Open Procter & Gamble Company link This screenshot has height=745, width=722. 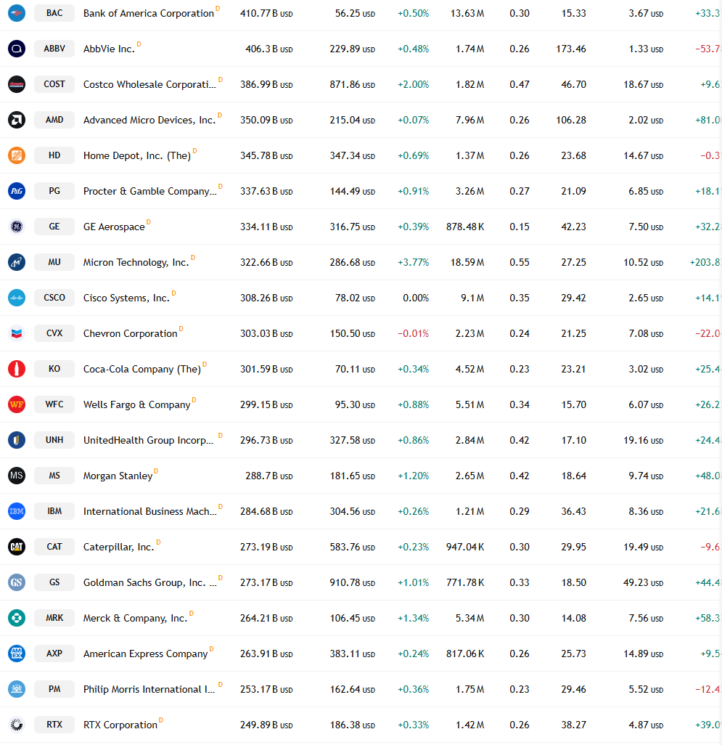click(149, 192)
